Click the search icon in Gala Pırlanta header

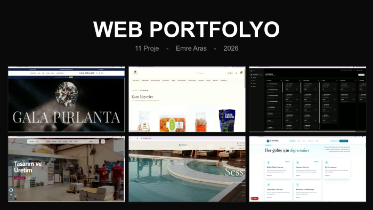tap(97, 73)
